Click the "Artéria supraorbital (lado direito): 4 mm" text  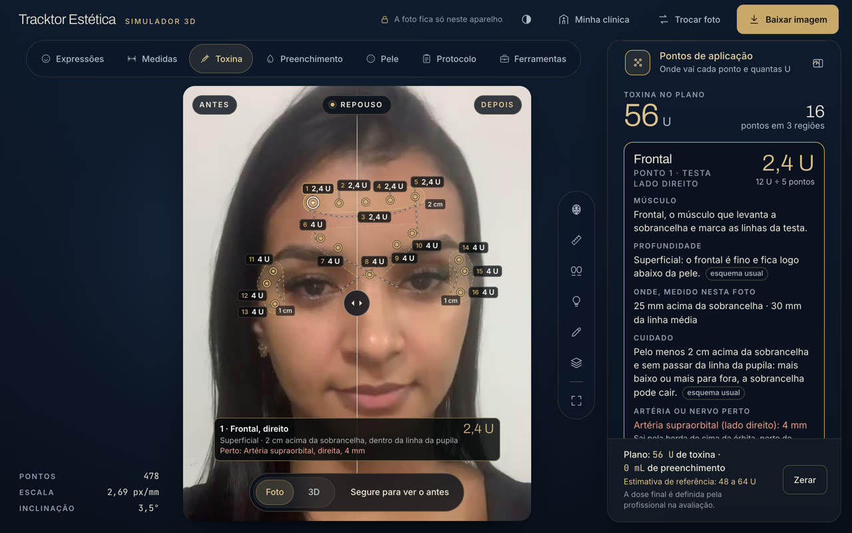[720, 425]
